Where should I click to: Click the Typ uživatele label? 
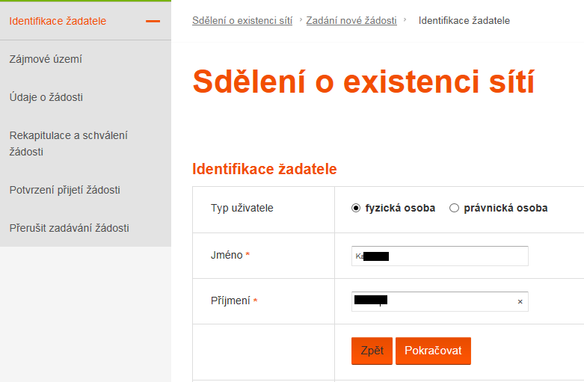pos(242,208)
